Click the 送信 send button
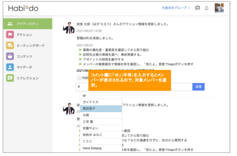The image size is (237, 156). point(198,87)
